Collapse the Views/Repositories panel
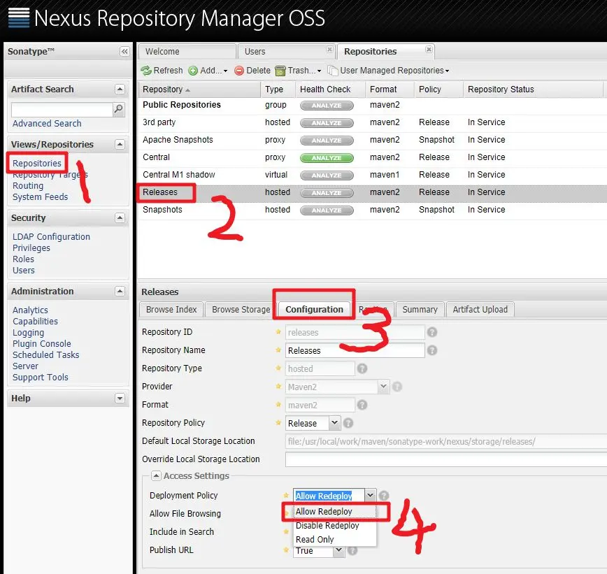 point(120,145)
